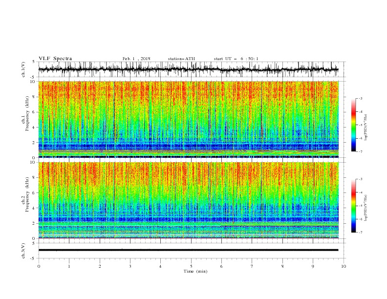This screenshot has width=387, height=299.
Task: Click the "2" tick on the time axis
Action: tap(100, 266)
